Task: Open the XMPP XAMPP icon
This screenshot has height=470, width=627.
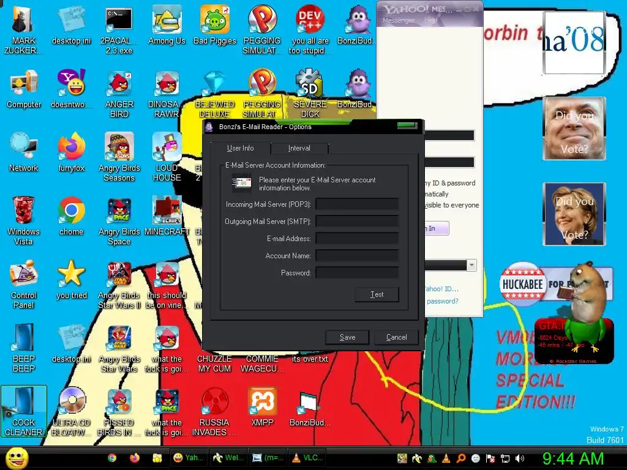Action: click(262, 407)
